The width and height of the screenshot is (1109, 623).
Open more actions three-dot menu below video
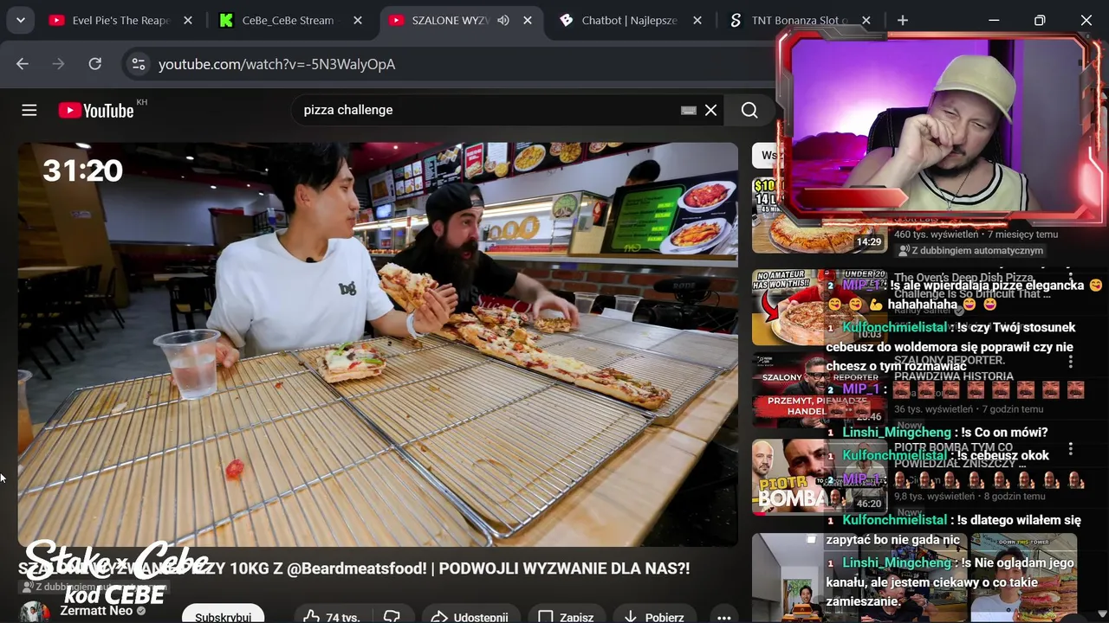723,617
